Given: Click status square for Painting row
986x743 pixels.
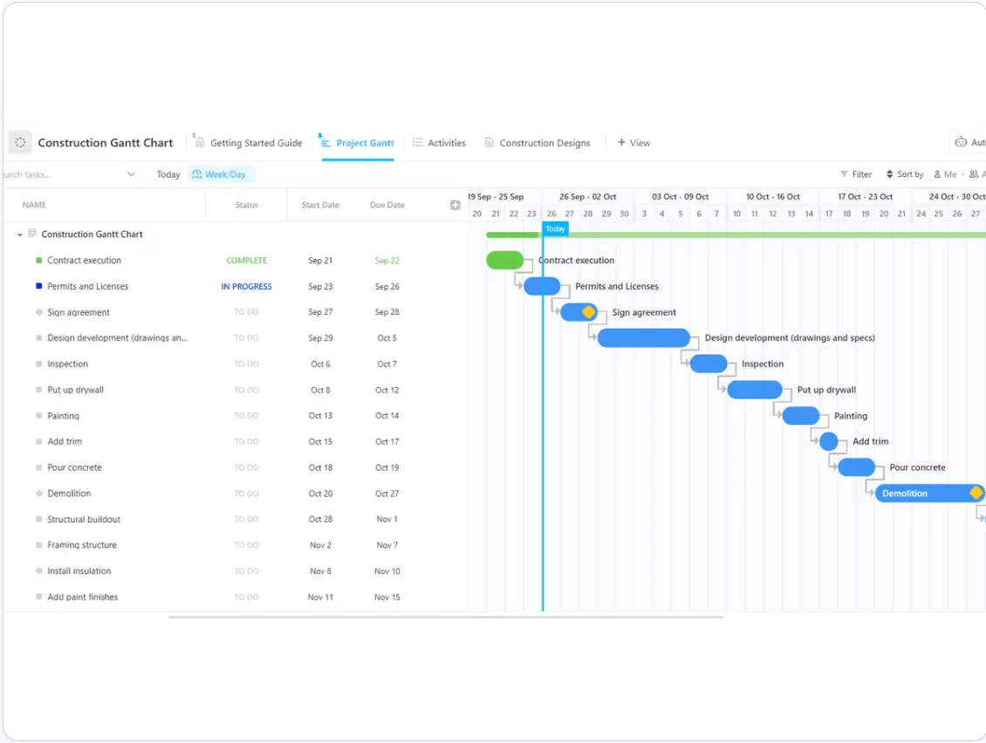Looking at the screenshot, I should point(39,415).
